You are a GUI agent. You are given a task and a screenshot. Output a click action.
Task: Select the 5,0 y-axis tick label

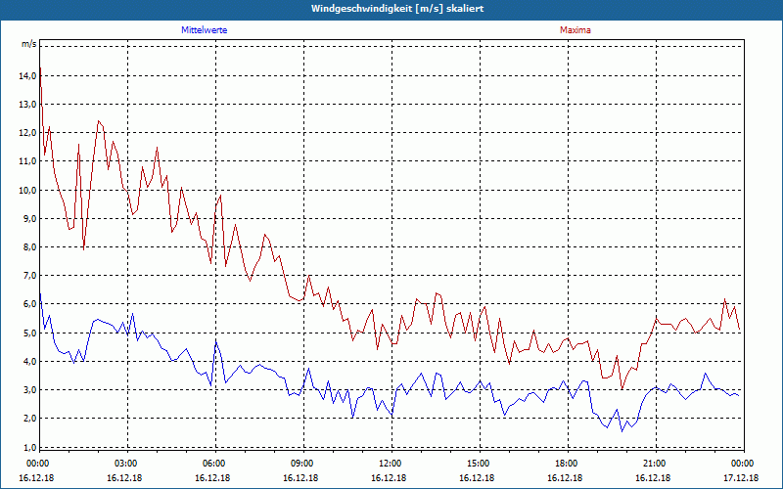coord(30,333)
